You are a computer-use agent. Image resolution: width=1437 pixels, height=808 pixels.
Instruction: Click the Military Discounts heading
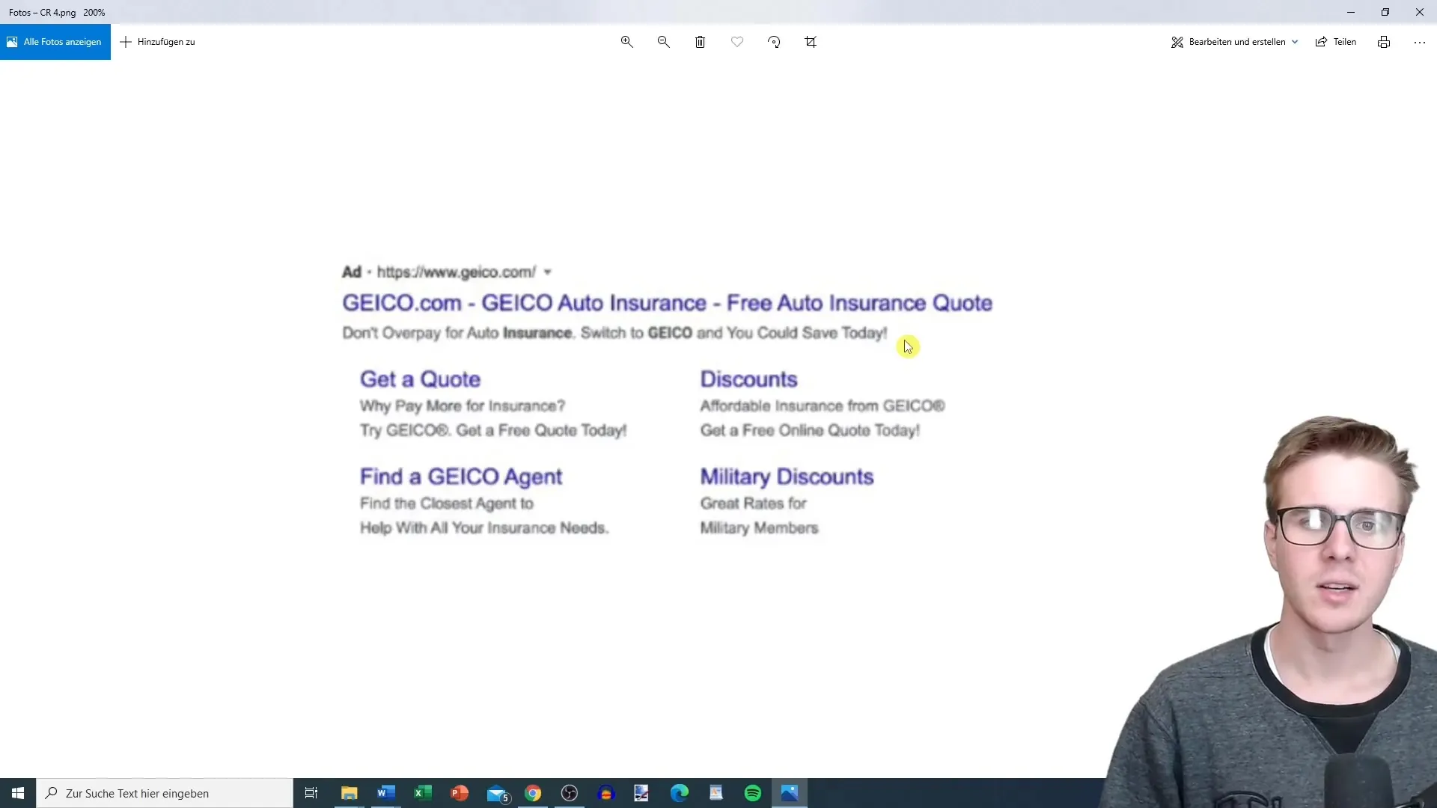(787, 477)
